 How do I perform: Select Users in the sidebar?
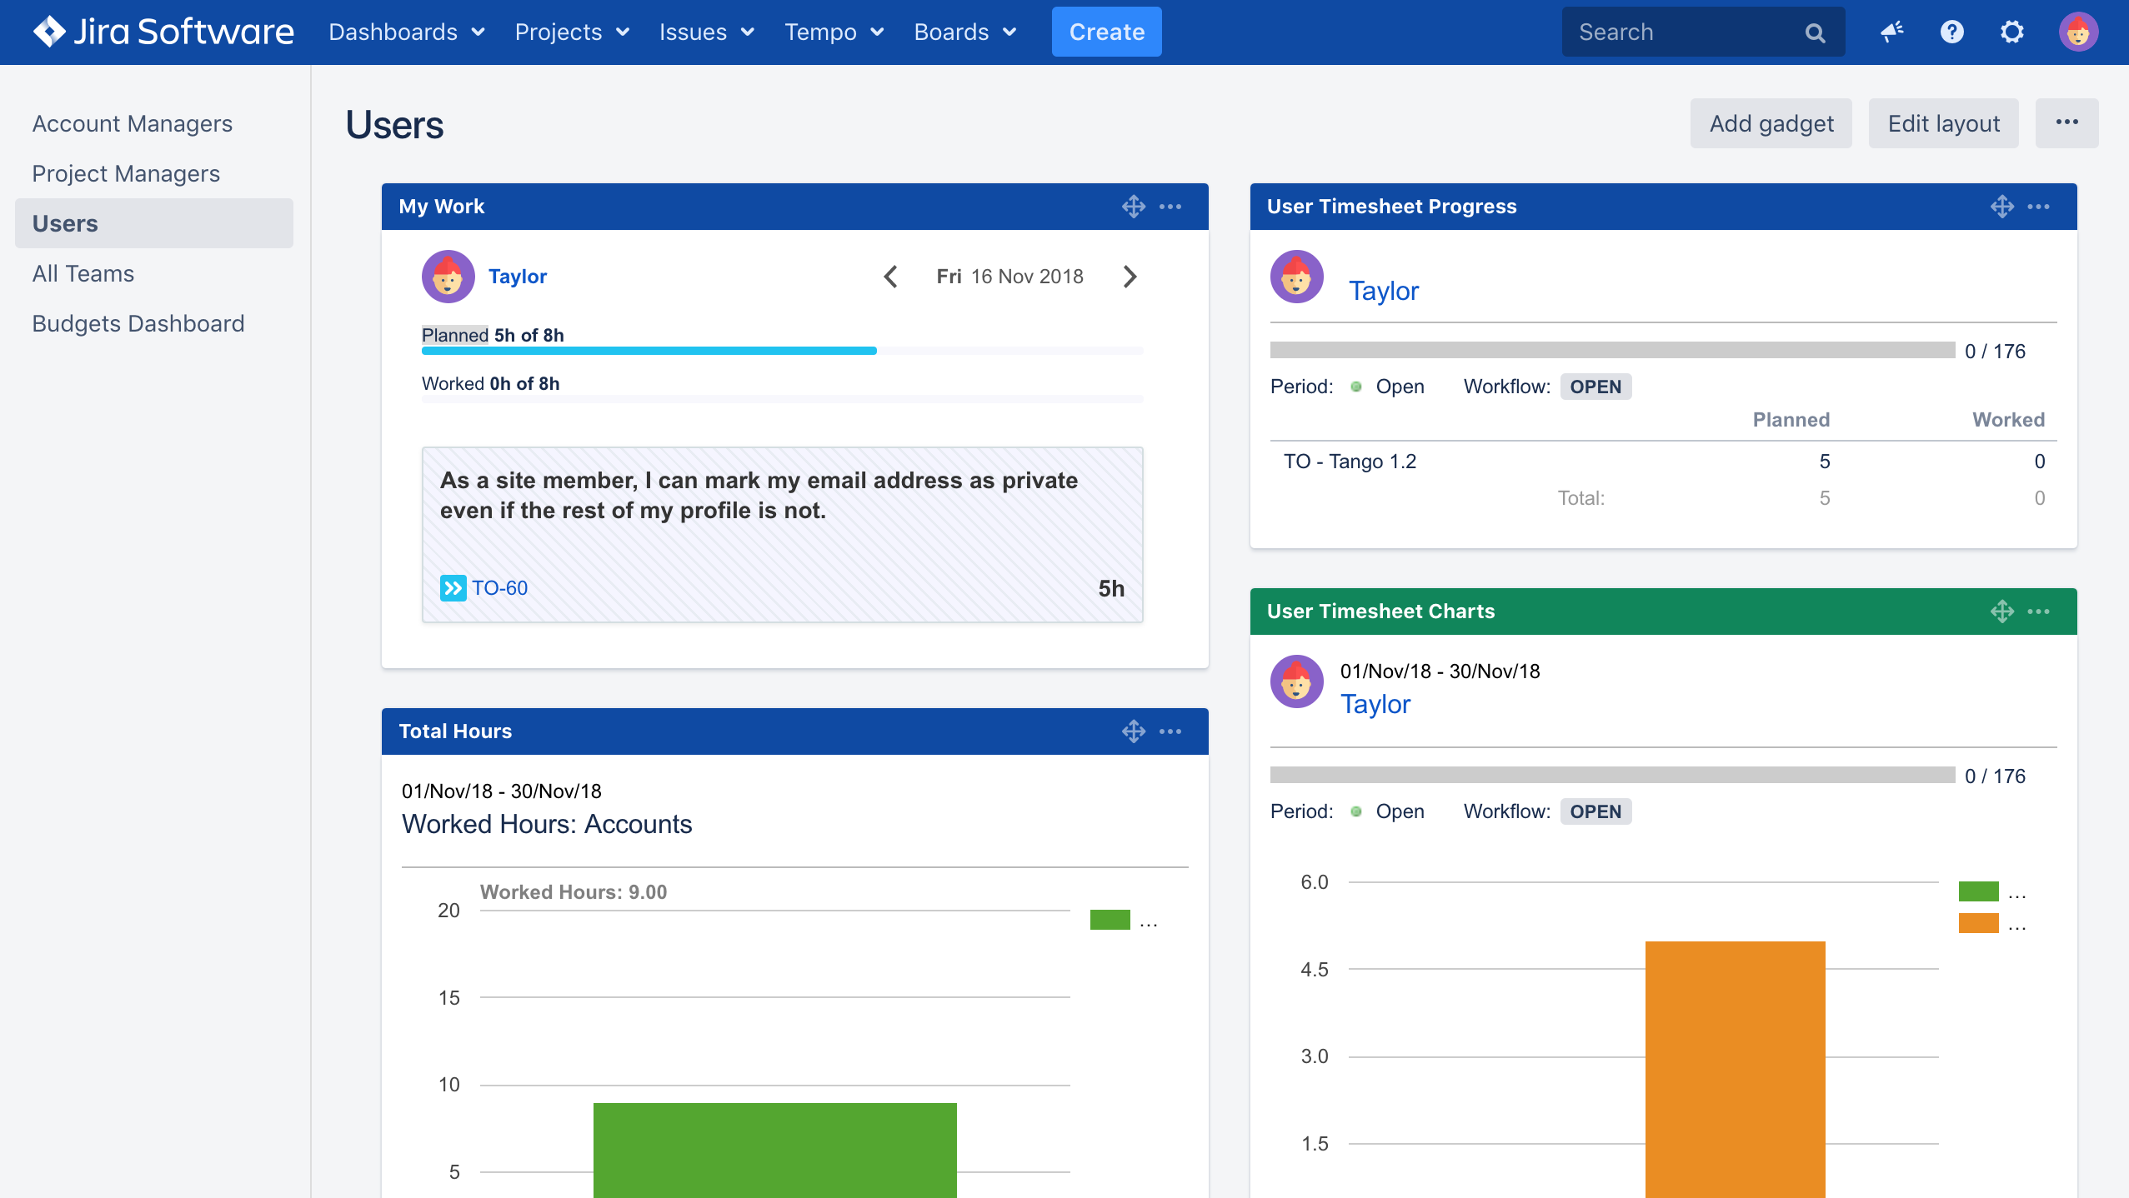tap(66, 222)
